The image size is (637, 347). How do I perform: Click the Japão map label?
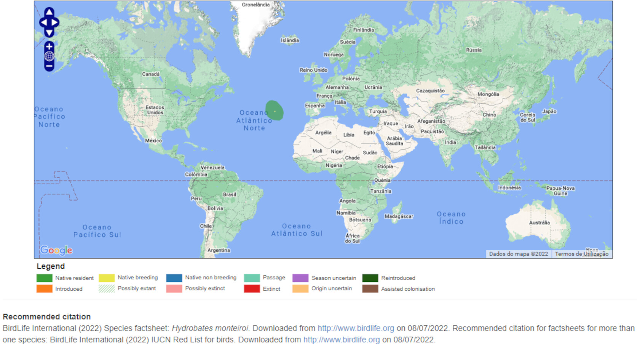[x=549, y=112]
